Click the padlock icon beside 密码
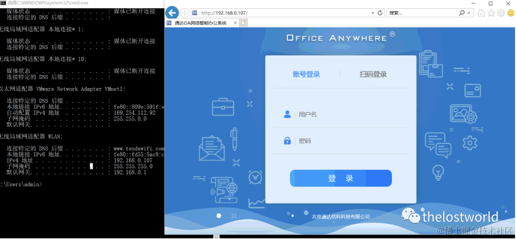The width and height of the screenshot is (516, 239). (x=287, y=141)
